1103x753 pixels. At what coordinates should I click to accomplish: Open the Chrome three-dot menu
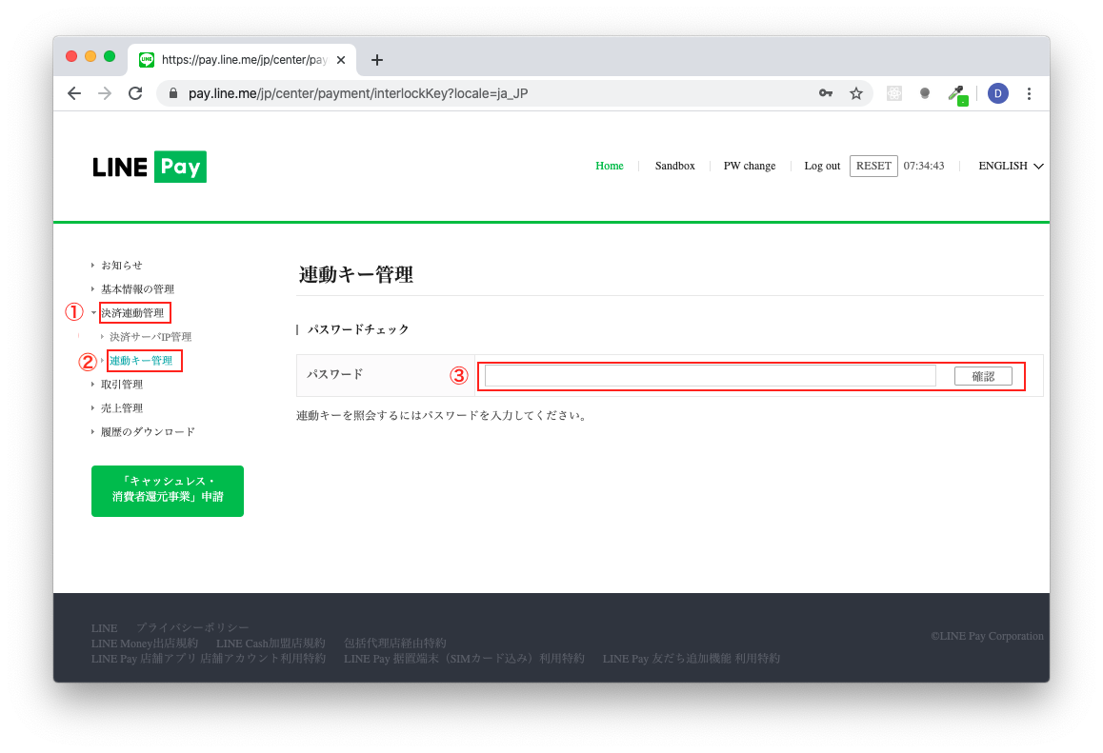[x=1029, y=93]
